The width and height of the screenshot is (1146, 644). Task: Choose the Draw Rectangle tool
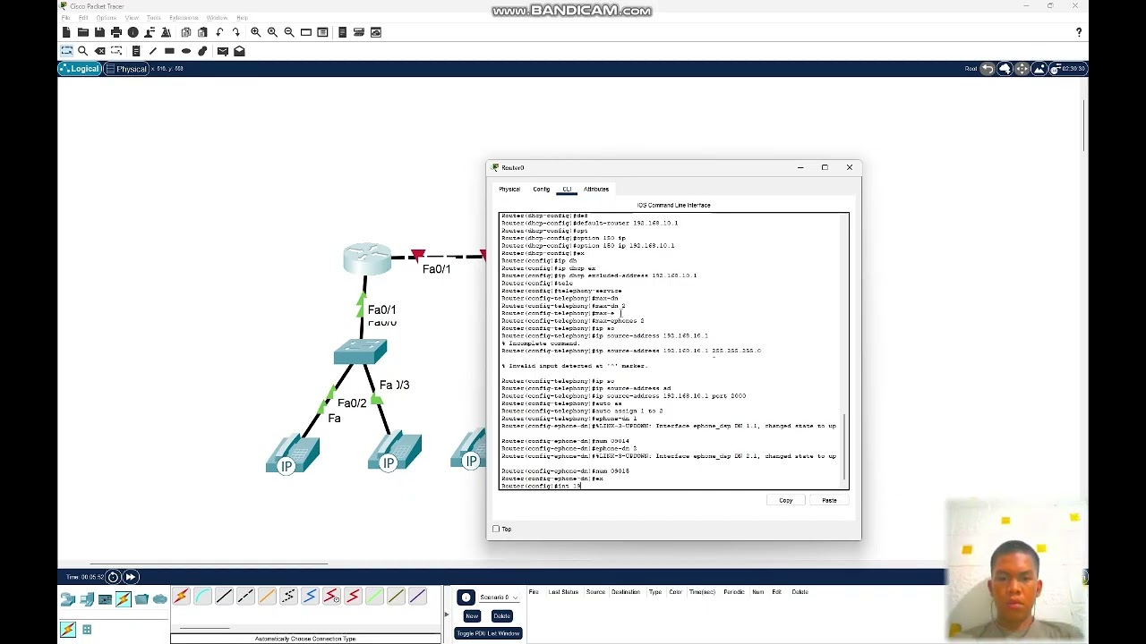coord(169,51)
